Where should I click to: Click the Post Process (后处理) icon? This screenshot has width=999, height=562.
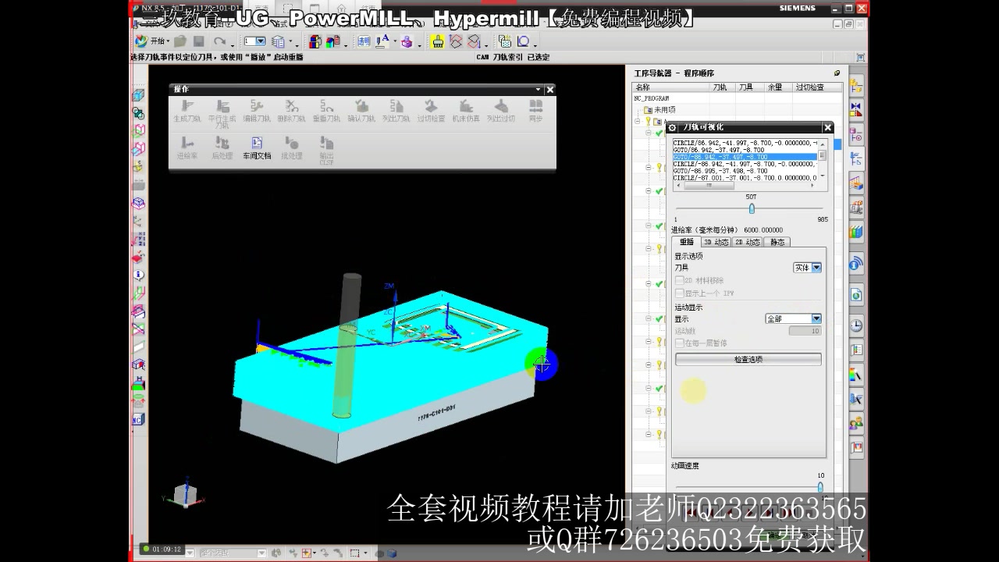click(222, 143)
